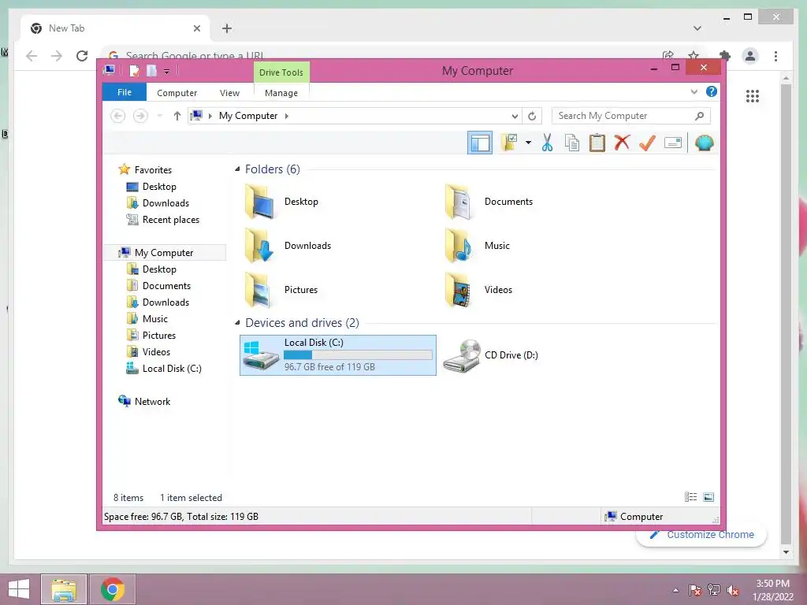Click the blue shell icon in toolbar
Viewport: 807px width, 605px height.
pos(704,143)
